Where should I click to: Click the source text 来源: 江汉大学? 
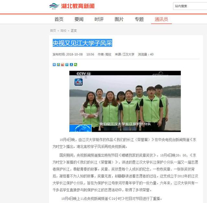(x=125, y=54)
